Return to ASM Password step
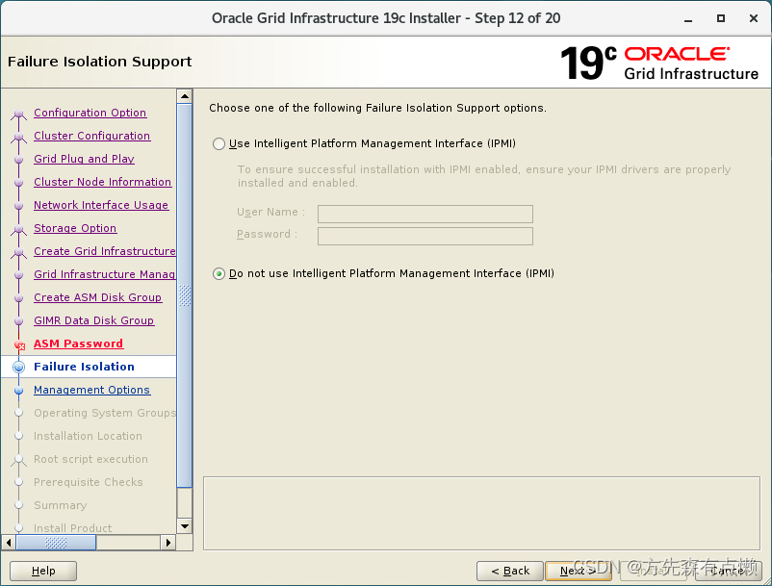This screenshot has width=772, height=586. coord(78,344)
